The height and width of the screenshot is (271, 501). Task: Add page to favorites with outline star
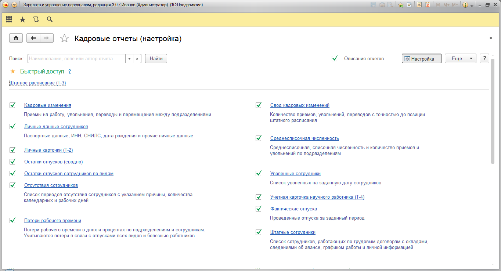coord(64,39)
